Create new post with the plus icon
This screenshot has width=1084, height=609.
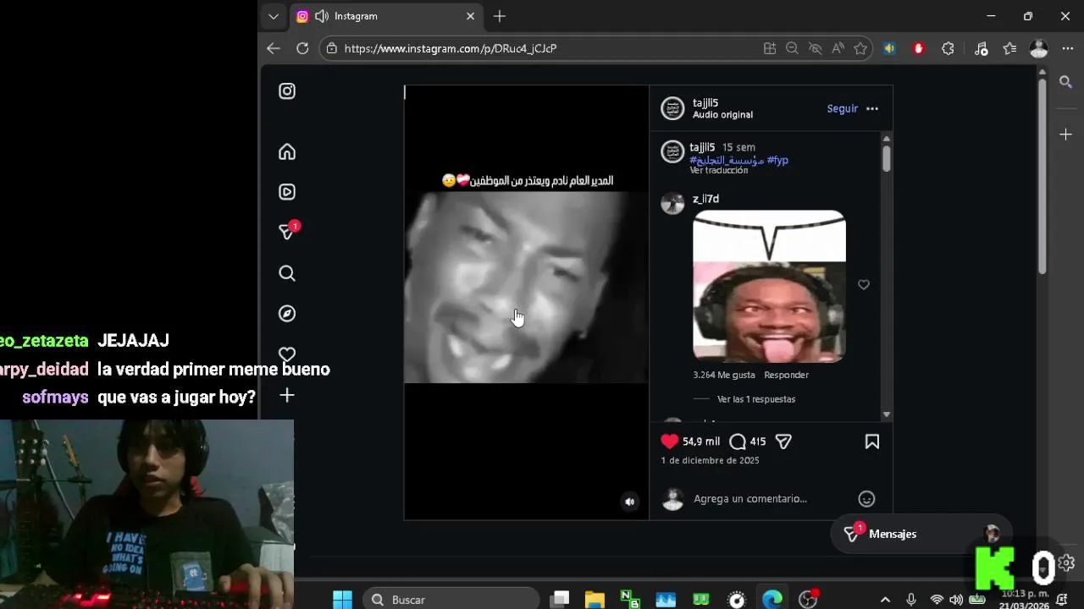[x=287, y=395]
